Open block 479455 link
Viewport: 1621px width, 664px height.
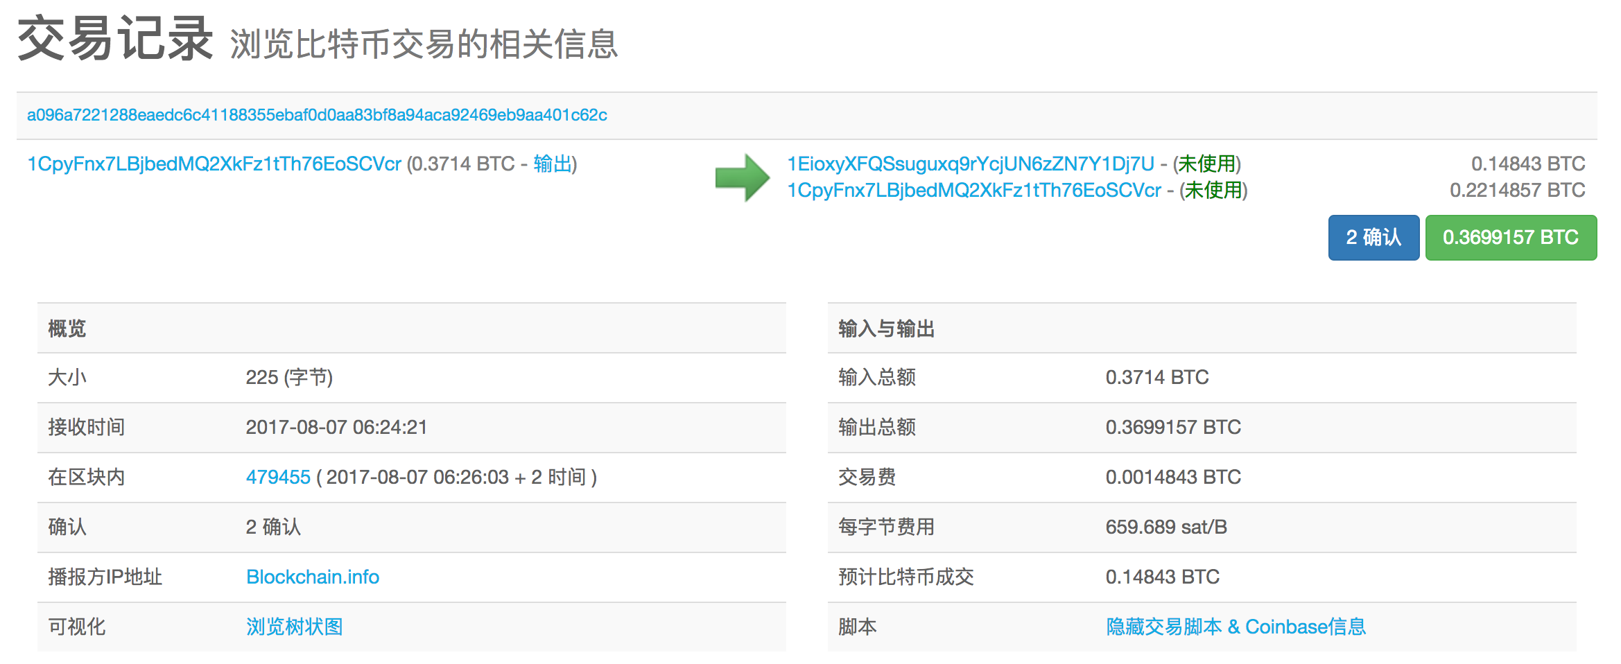click(x=278, y=478)
